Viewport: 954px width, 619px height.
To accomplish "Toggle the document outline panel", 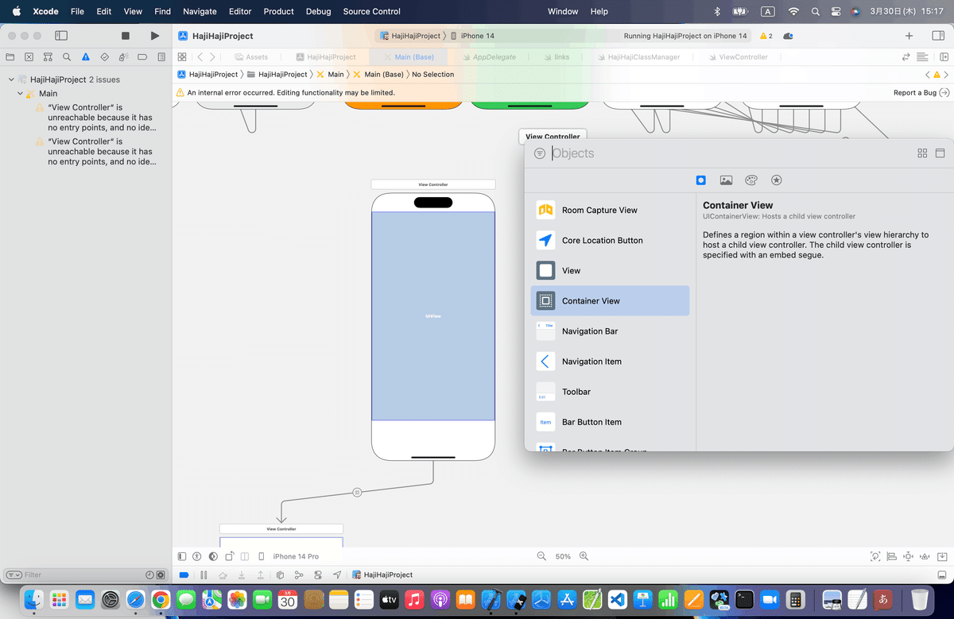I will point(182,556).
